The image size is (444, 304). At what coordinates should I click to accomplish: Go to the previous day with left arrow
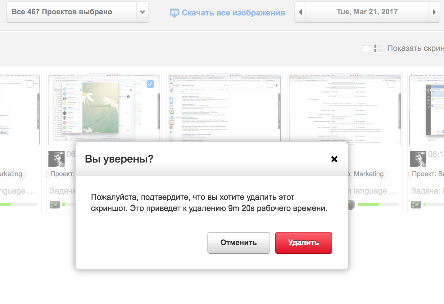pos(300,12)
